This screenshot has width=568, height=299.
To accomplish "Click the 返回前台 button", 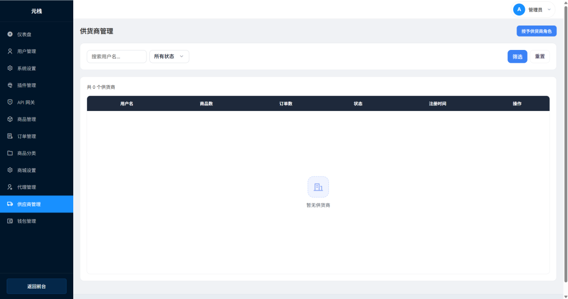I will (x=37, y=286).
